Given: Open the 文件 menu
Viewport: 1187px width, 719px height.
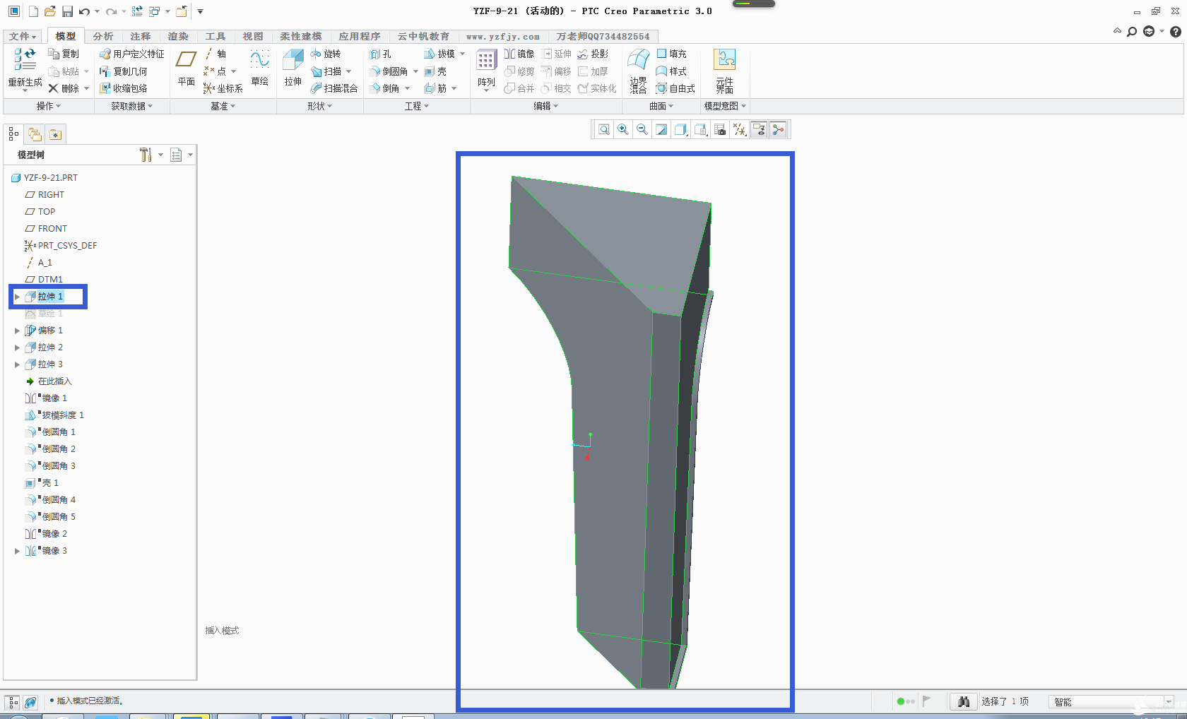Looking at the screenshot, I should pos(23,36).
